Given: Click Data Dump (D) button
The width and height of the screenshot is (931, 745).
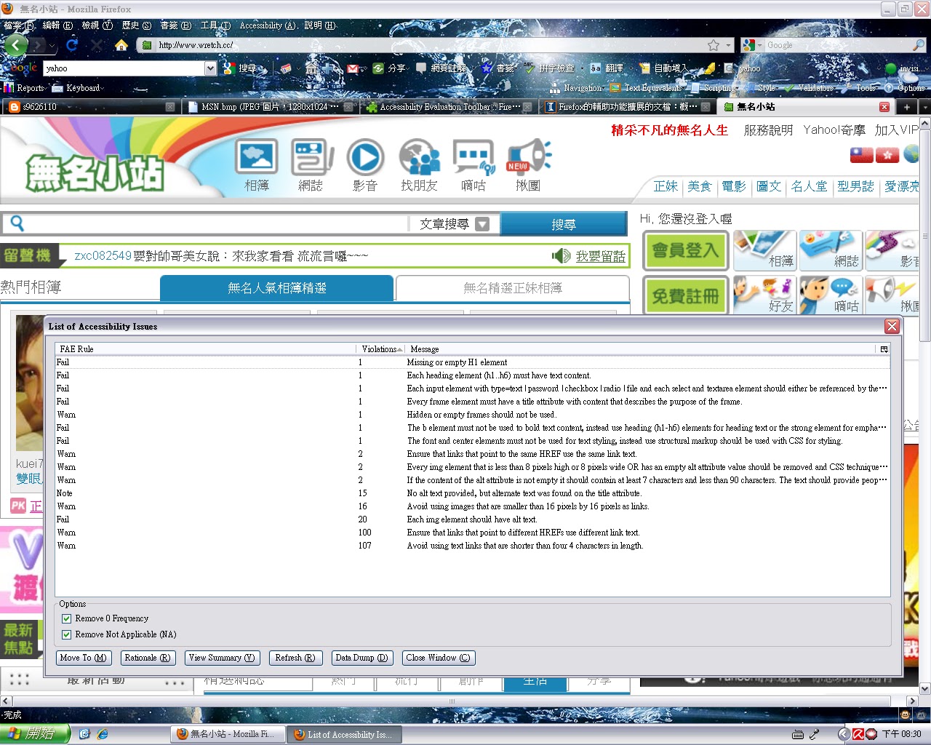Looking at the screenshot, I should [x=362, y=658].
